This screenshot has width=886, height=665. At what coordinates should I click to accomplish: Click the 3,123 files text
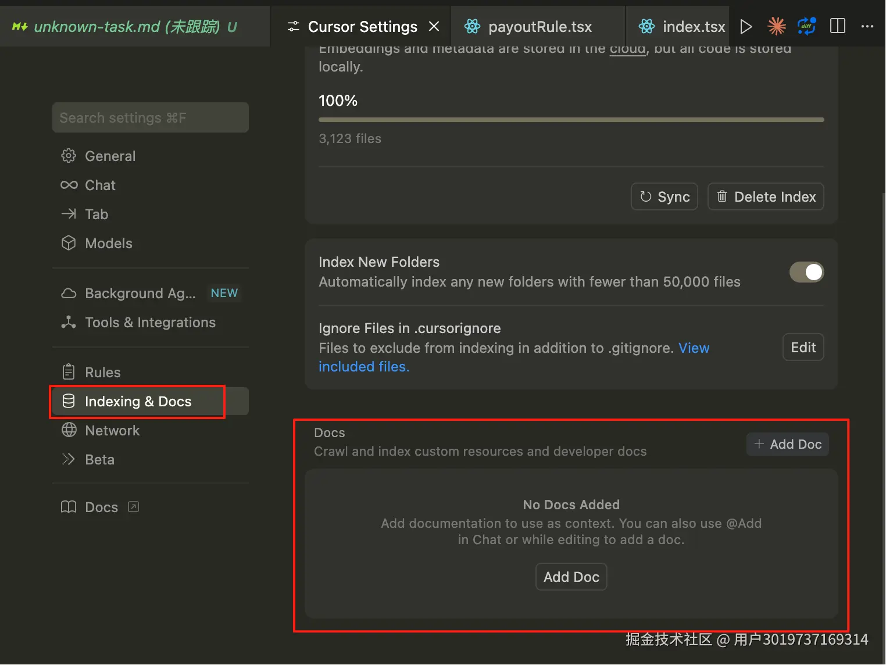tap(350, 138)
